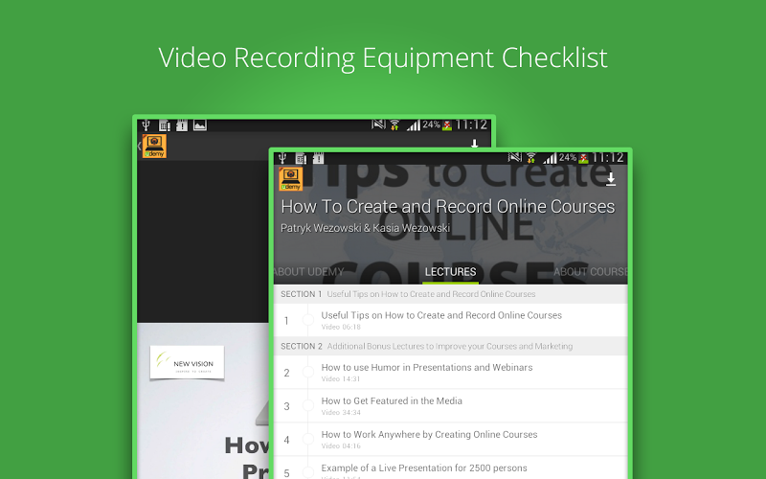Tap dark video player area on back screen
766x479 pixels.
[203, 241]
